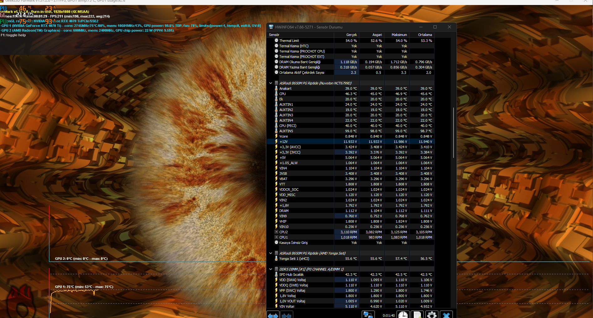Reset min/max values with the clock icon
593x318 pixels.
pos(403,315)
